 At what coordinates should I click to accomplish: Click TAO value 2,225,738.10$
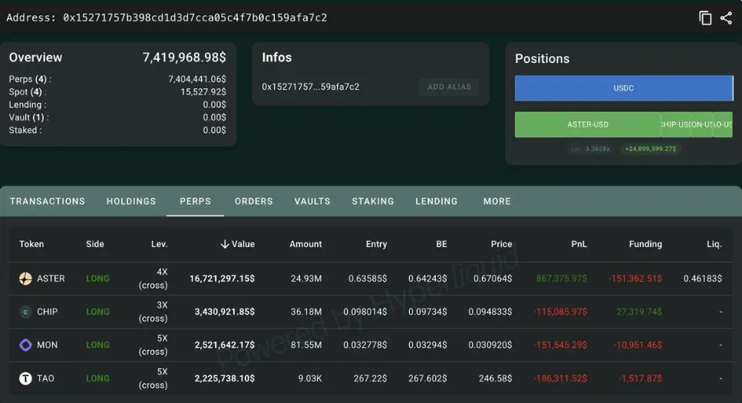pos(224,378)
